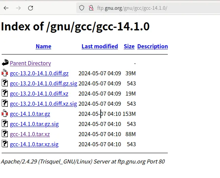Click the date of gcc-13.2.0-14.1.0.diff.xz

100,94
